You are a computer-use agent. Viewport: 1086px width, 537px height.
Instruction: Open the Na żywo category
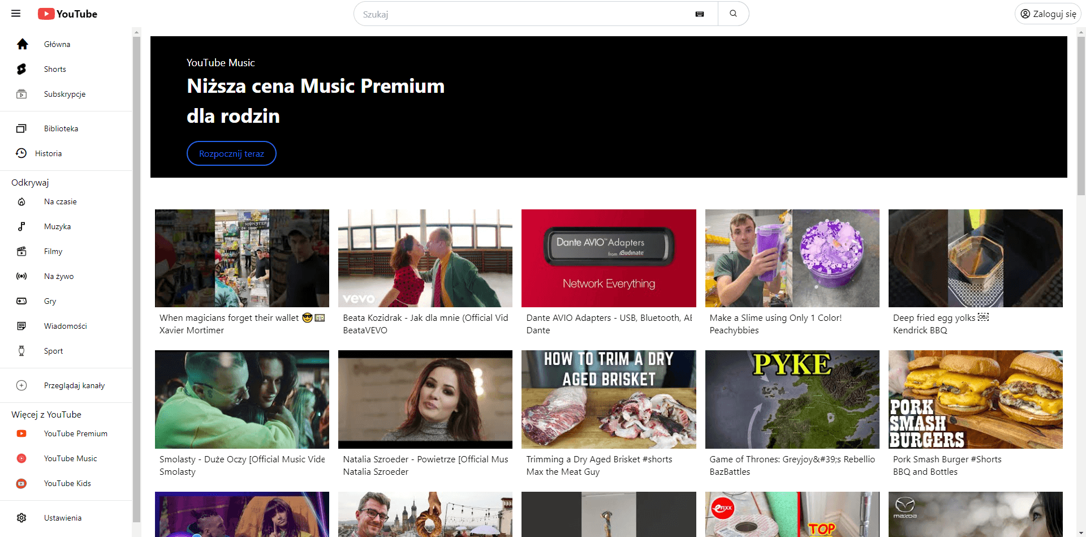[58, 276]
